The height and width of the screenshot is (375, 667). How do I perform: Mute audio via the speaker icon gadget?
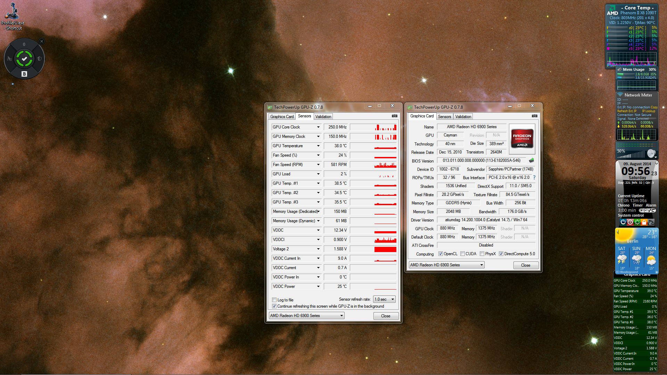click(651, 153)
